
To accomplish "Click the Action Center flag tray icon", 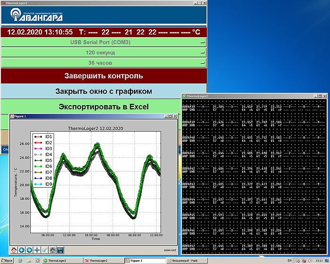I will [x=297, y=261].
